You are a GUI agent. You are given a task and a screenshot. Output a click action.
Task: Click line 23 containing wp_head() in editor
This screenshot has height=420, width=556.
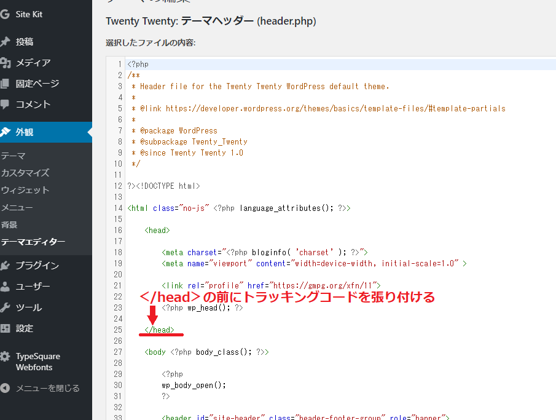203,307
